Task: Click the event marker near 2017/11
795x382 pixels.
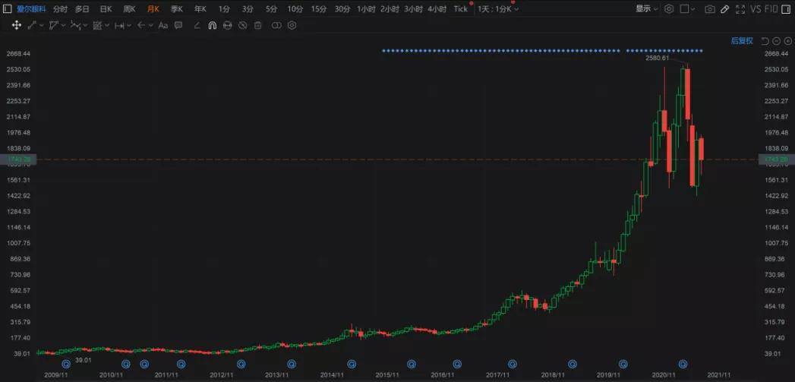Action: [x=513, y=364]
